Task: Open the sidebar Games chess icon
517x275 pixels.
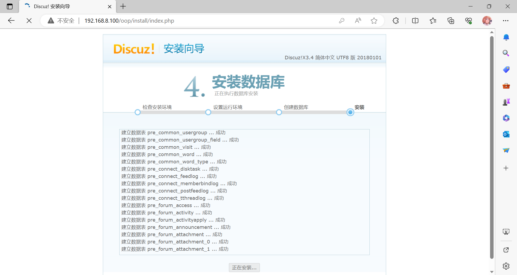Action: [x=506, y=102]
